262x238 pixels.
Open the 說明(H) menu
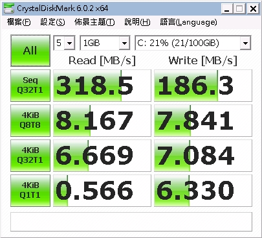(x=137, y=22)
